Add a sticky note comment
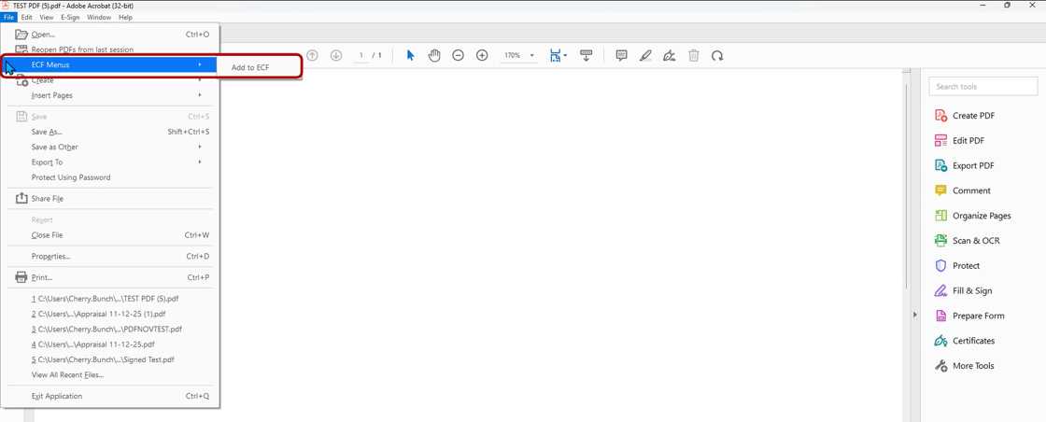Screen dimensions: 1046x422 point(621,56)
